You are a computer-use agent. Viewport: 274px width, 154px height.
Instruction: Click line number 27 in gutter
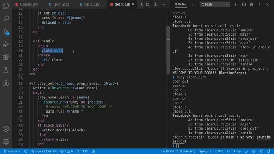[21, 83]
